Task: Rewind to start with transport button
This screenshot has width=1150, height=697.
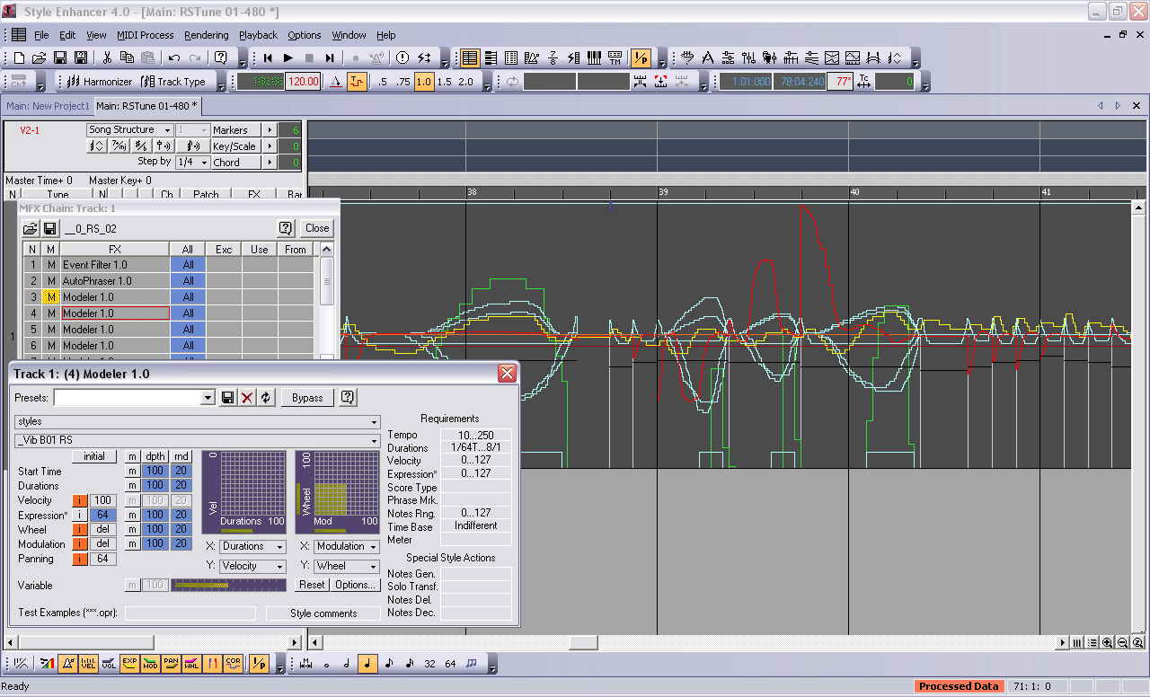Action: coord(268,58)
